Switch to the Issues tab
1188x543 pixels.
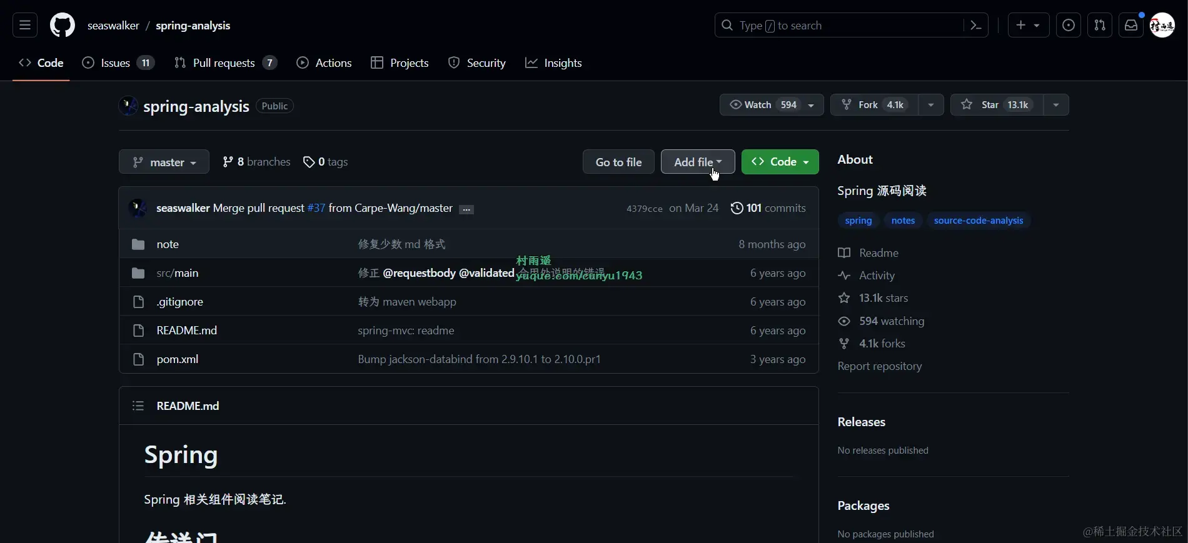pyautogui.click(x=118, y=63)
